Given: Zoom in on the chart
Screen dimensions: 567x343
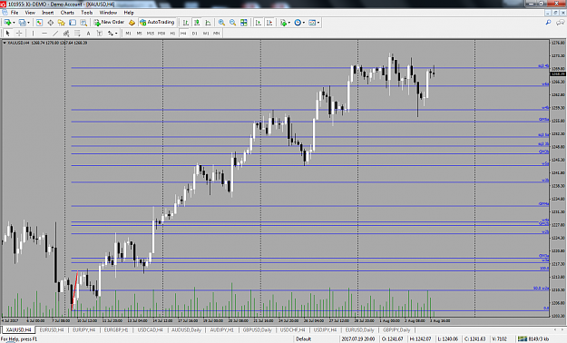Looking at the screenshot, I should 221,23.
